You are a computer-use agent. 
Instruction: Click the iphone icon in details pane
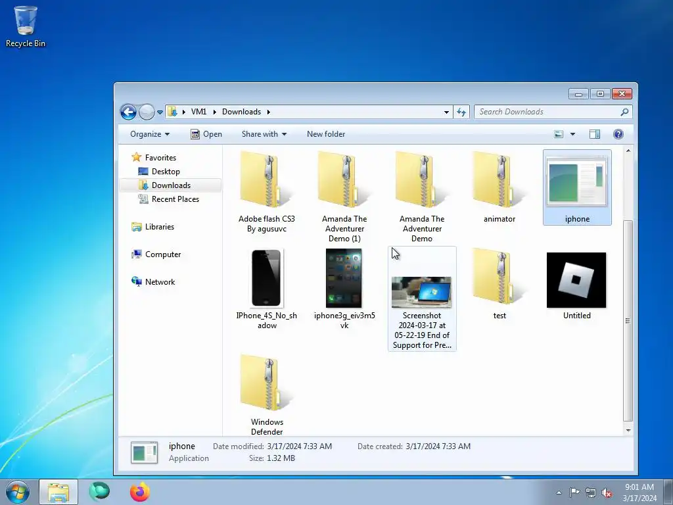pyautogui.click(x=144, y=452)
